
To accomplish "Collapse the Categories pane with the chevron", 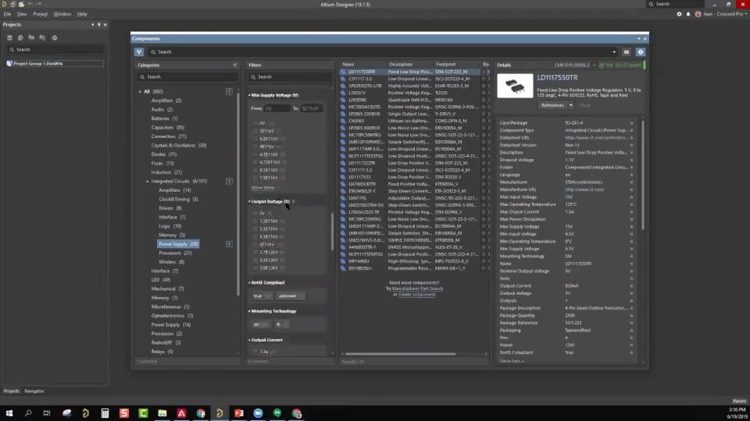I will tap(235, 65).
